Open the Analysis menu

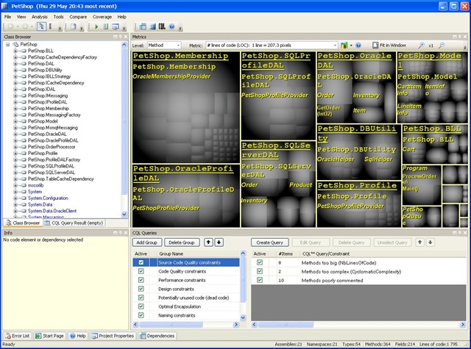39,17
